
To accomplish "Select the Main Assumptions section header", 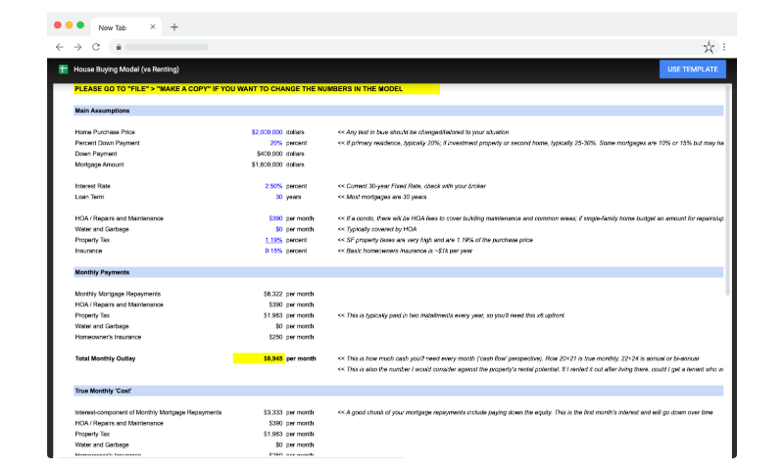I will click(398, 111).
